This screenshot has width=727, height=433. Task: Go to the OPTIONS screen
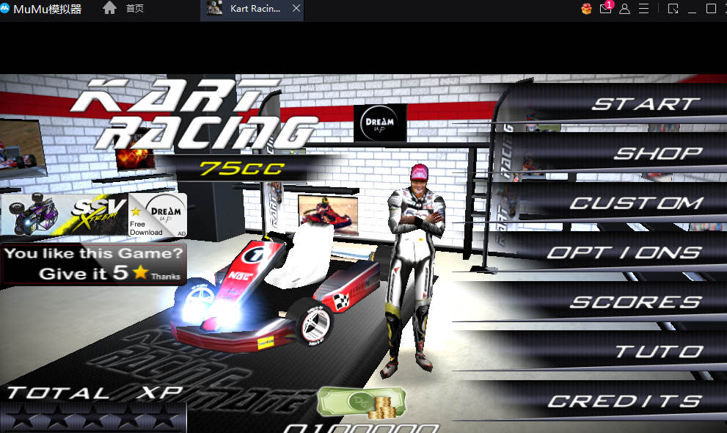click(624, 252)
